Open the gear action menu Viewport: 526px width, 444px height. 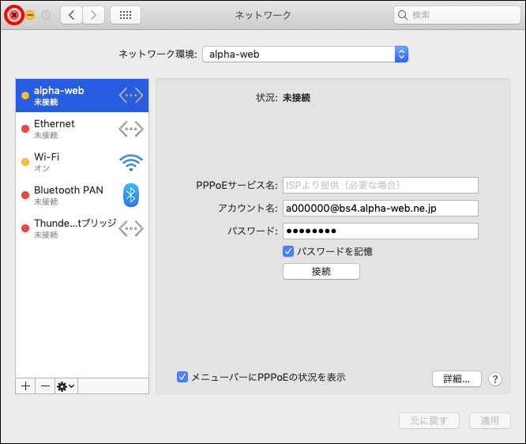pyautogui.click(x=66, y=386)
